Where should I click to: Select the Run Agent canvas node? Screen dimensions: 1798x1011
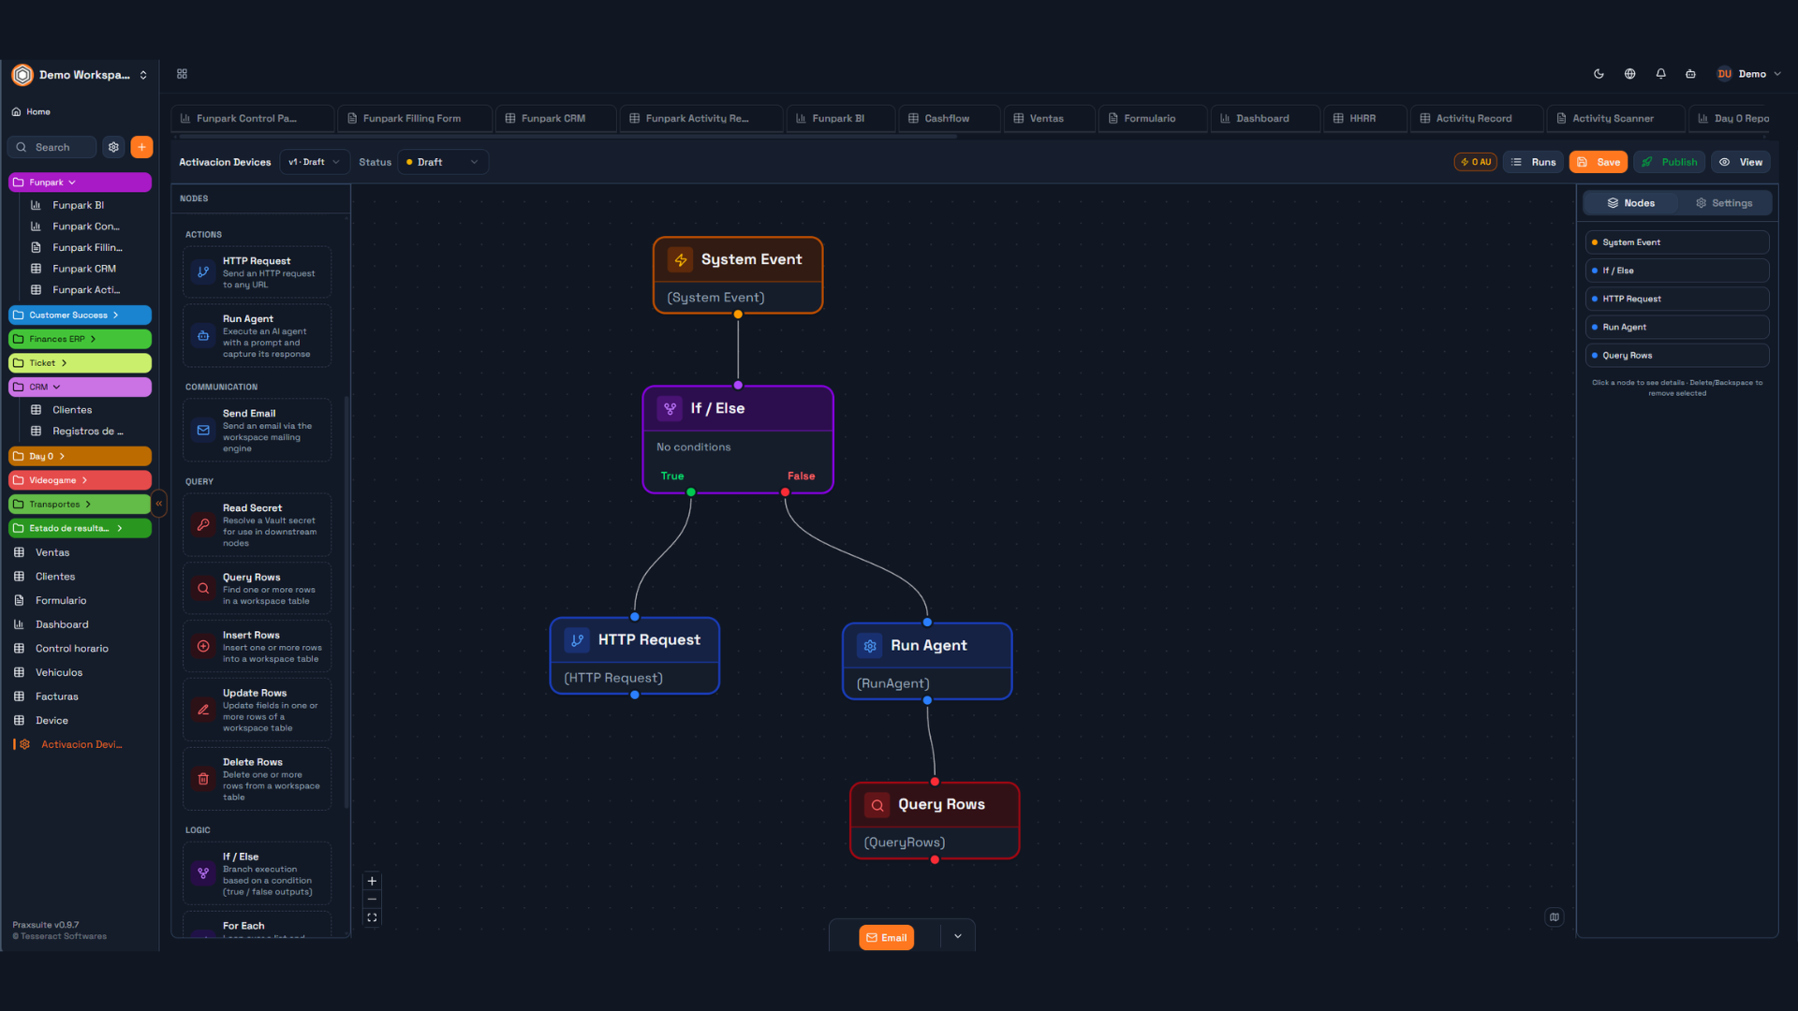(927, 646)
